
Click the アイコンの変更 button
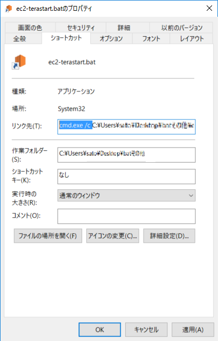pyautogui.click(x=113, y=236)
